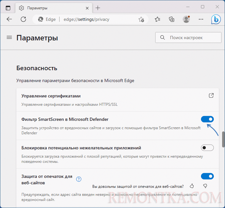This screenshot has height=208, width=225.
Task: Open certificate management external link icon
Action: (x=211, y=96)
